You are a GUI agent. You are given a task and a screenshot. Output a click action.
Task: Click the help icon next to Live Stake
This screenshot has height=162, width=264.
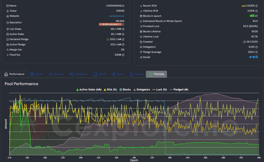[x=123, y=29]
